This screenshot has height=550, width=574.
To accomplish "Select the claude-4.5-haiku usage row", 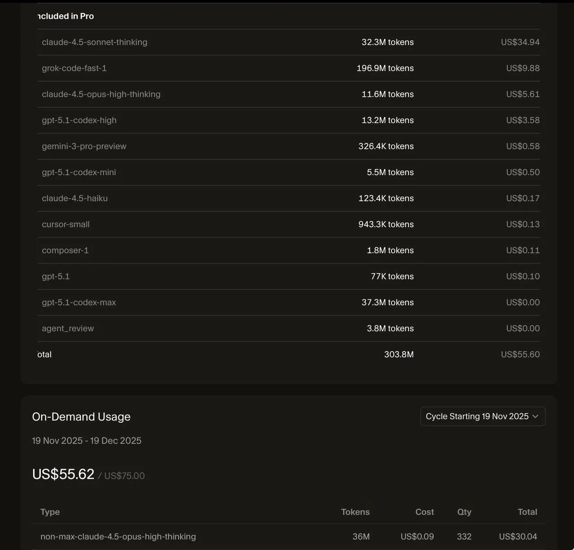I will point(75,198).
